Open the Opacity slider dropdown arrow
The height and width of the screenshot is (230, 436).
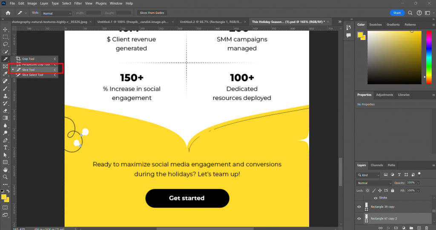click(418, 183)
